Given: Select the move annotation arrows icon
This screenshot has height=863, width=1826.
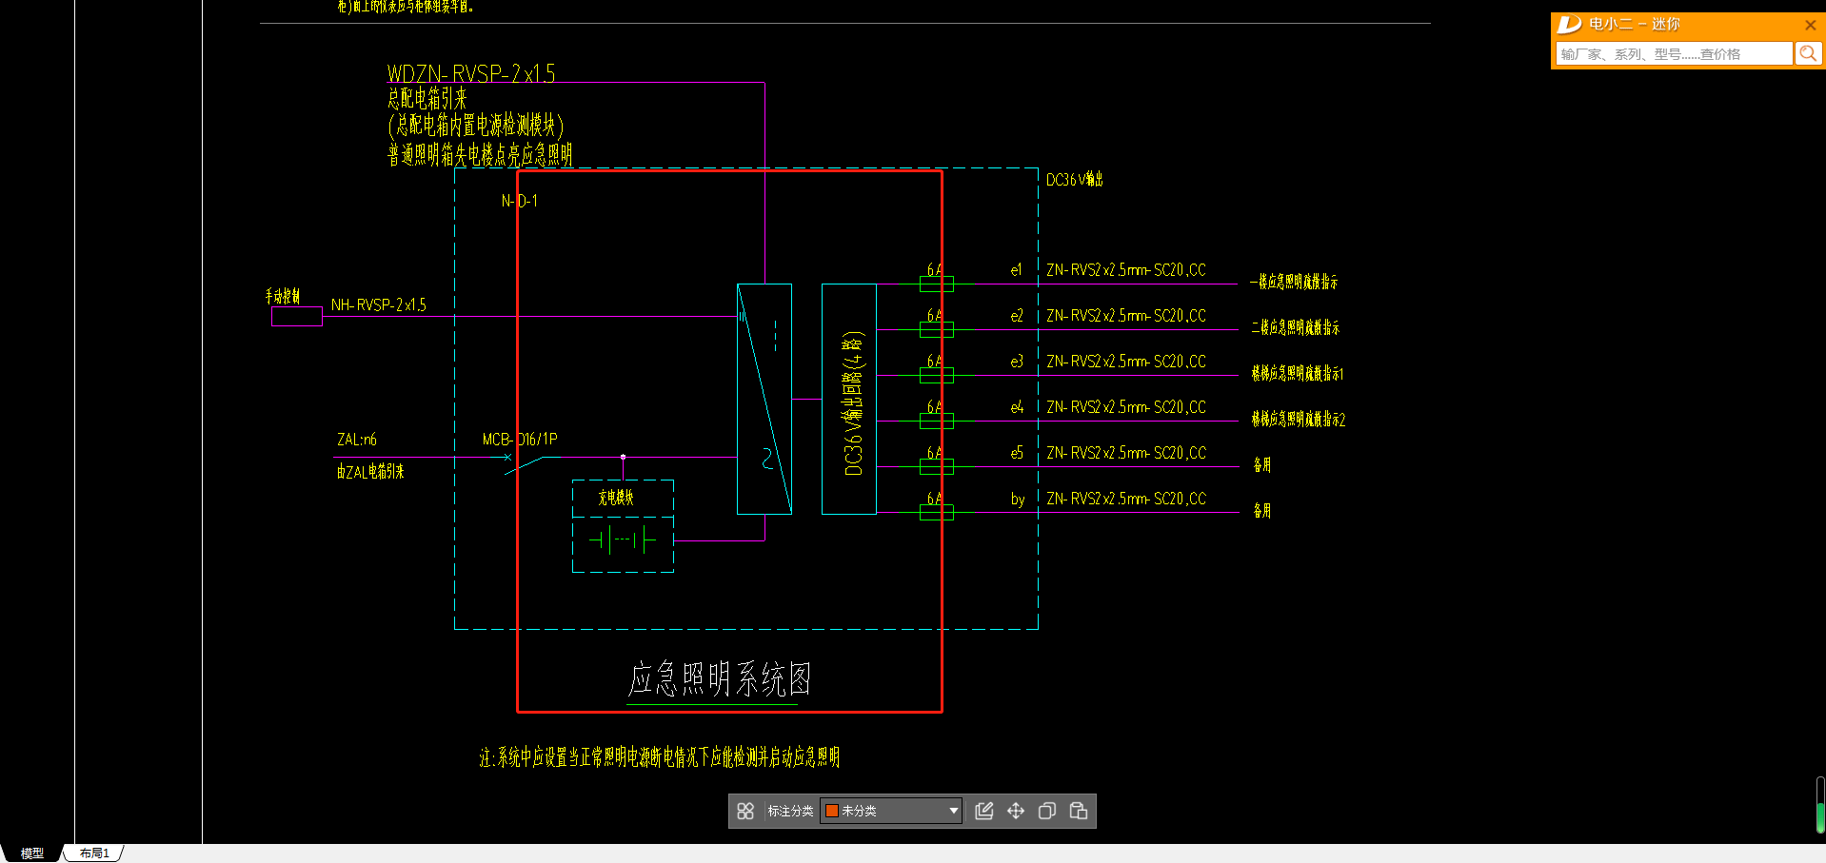Looking at the screenshot, I should pyautogui.click(x=1016, y=811).
